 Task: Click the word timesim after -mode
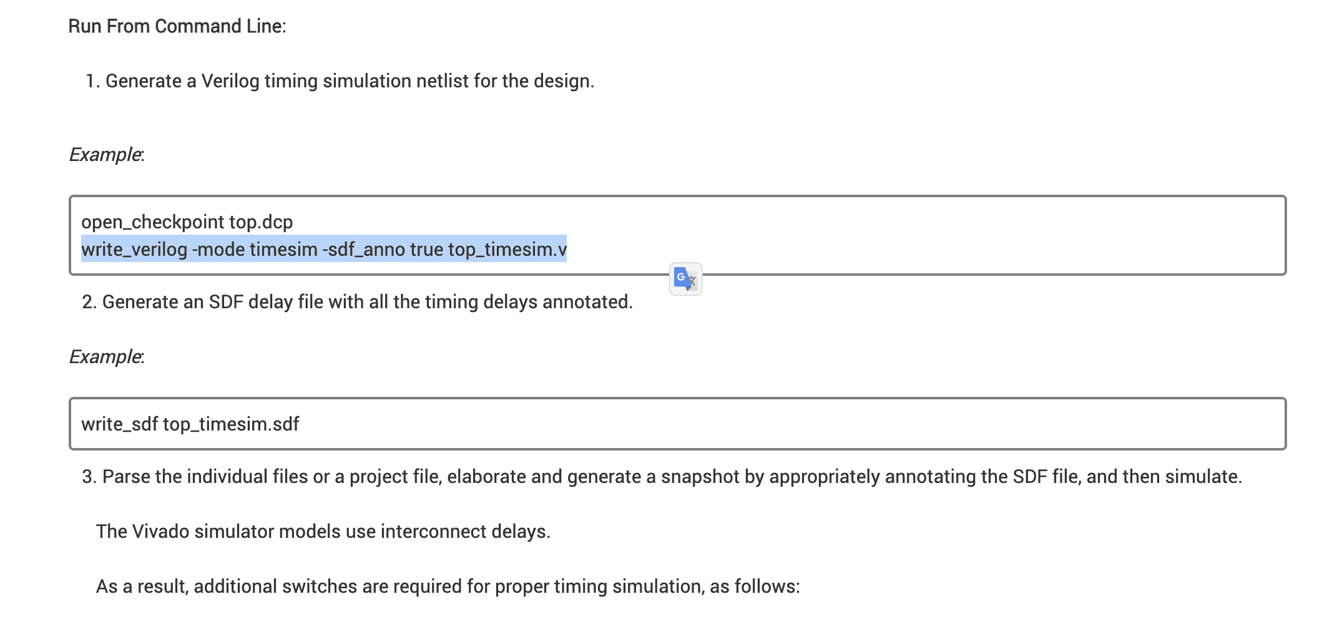[x=283, y=250]
